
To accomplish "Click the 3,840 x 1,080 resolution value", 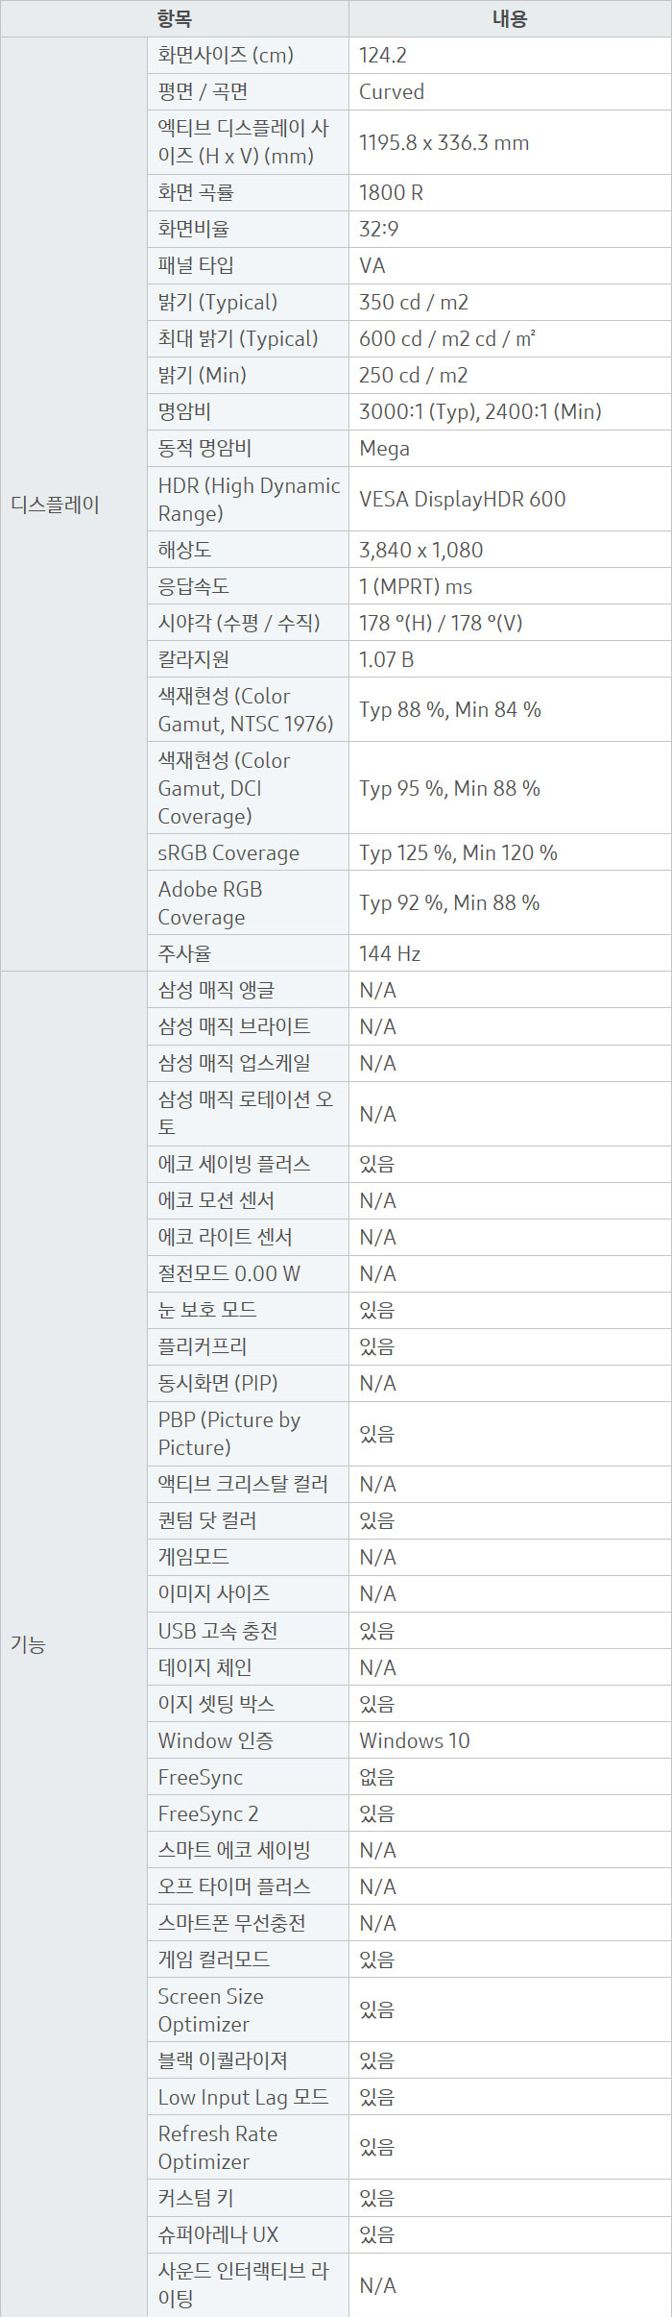I will (x=420, y=550).
